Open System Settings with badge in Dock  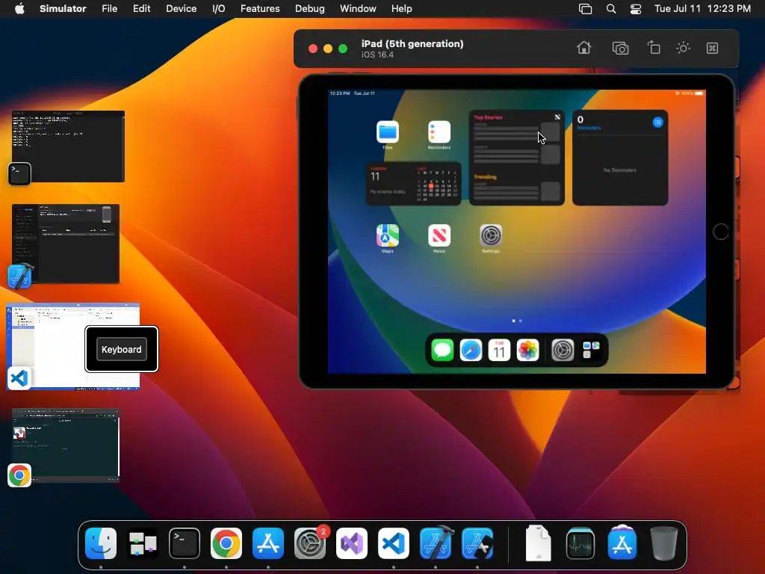tap(310, 543)
